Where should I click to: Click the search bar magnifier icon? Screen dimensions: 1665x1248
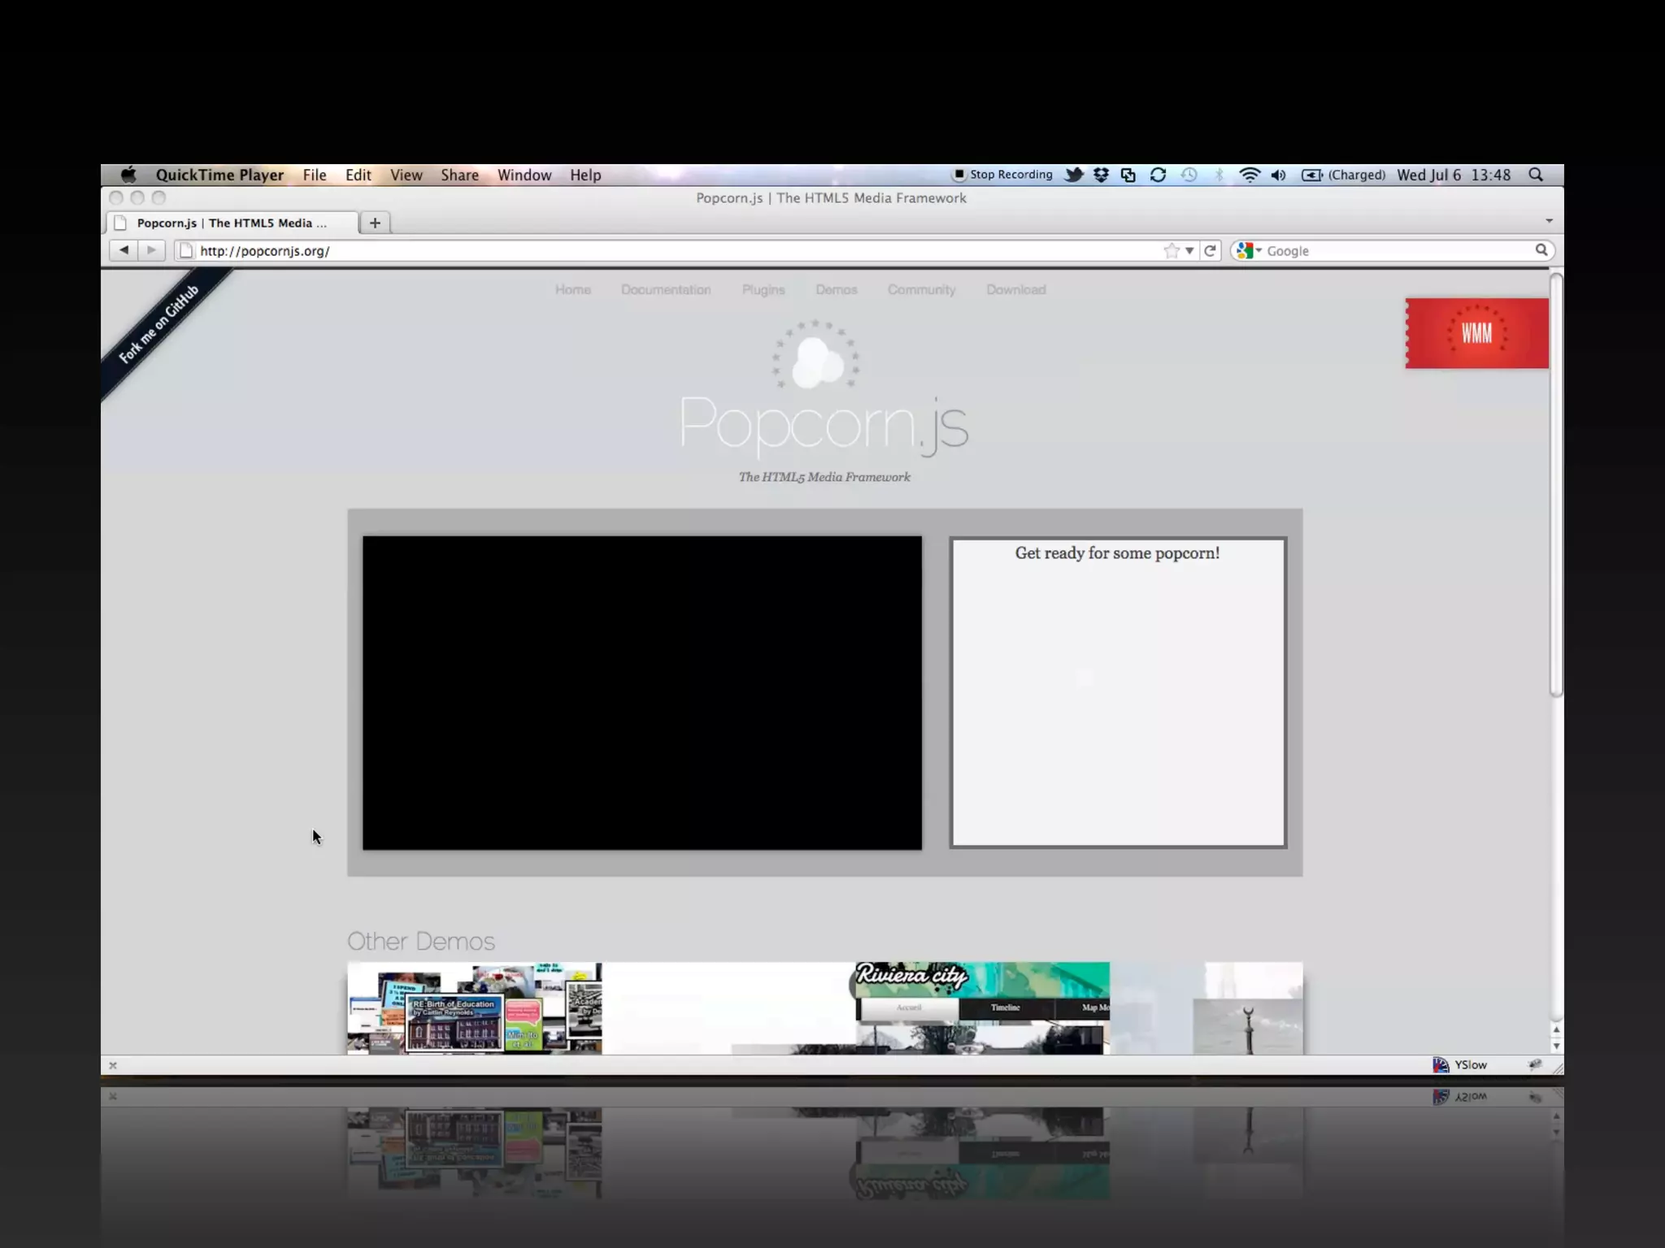[1541, 250]
